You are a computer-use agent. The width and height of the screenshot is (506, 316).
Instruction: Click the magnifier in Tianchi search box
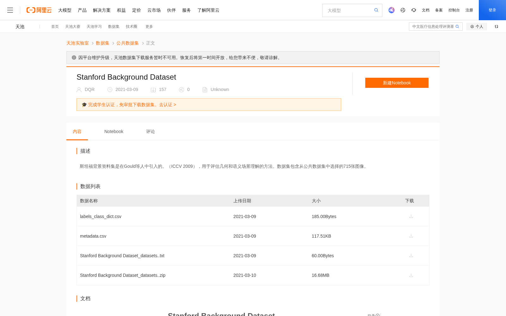point(457,27)
